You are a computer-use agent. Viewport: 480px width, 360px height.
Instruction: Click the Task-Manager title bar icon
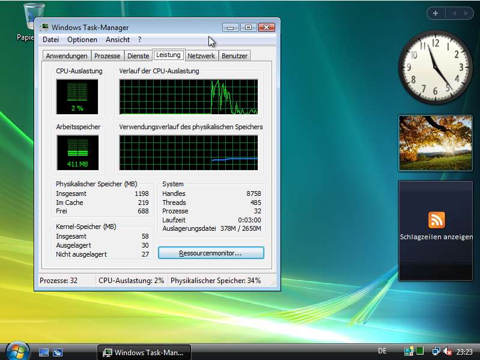coord(44,27)
